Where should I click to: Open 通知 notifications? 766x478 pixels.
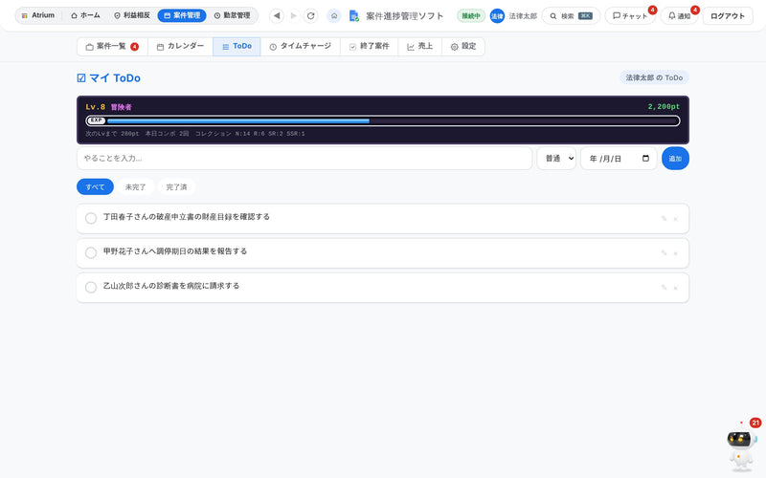coord(679,16)
